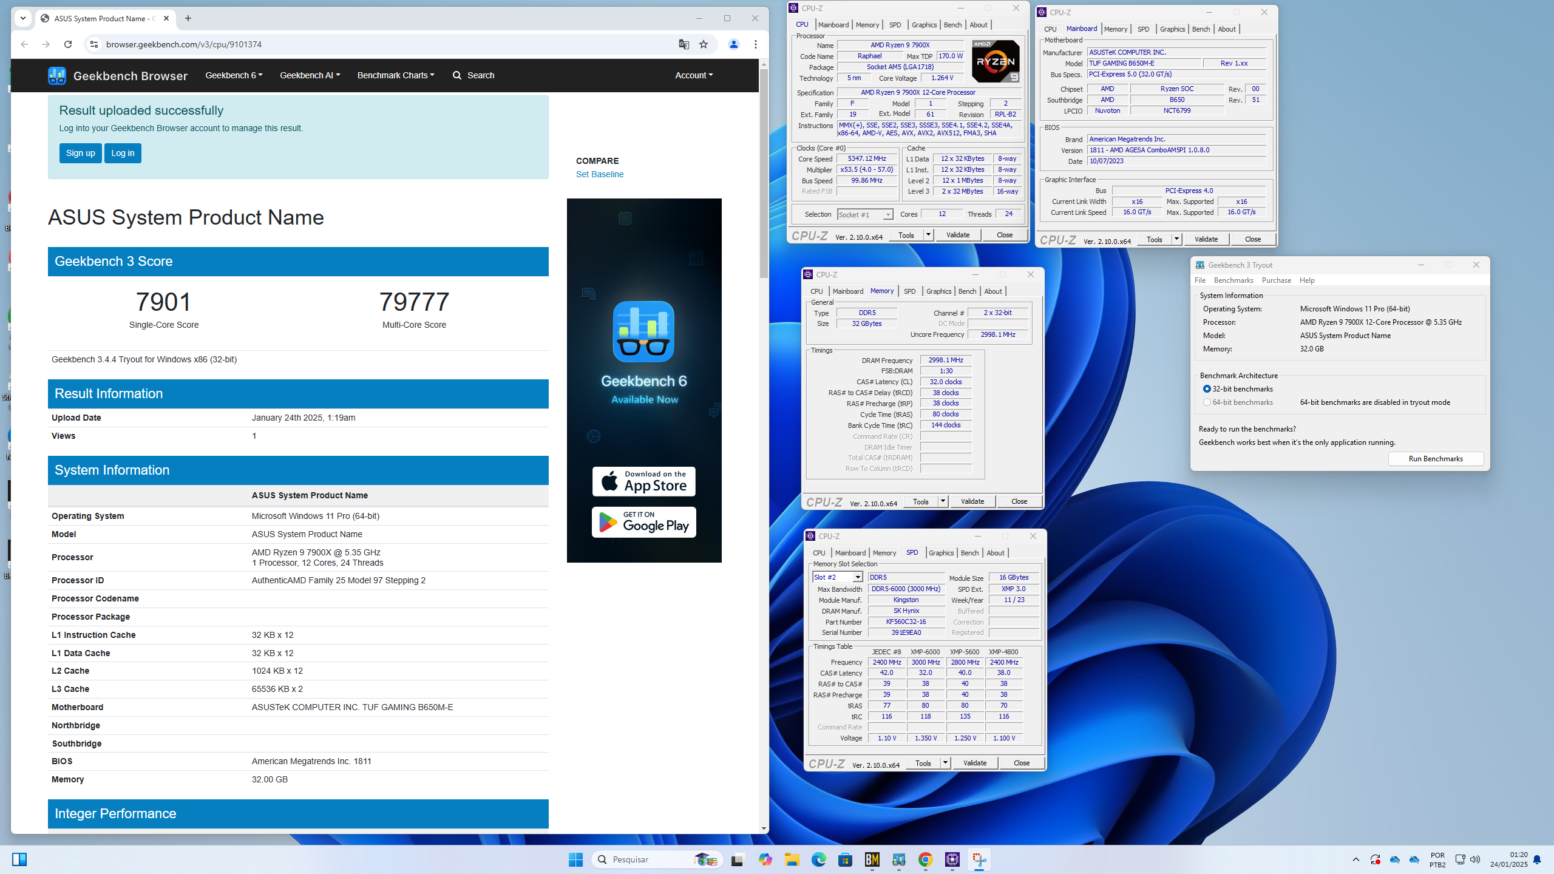This screenshot has height=874, width=1554.
Task: Open Microsoft Store from the taskbar
Action: (845, 859)
